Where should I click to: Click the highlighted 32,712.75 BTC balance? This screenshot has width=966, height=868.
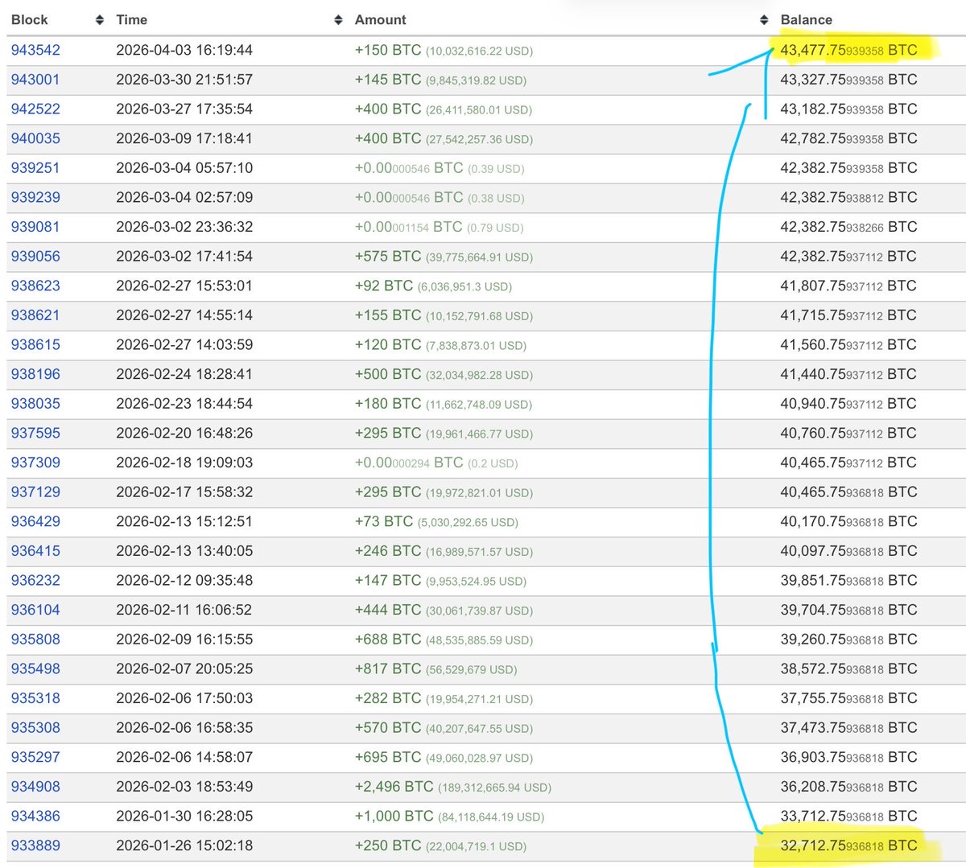(848, 845)
